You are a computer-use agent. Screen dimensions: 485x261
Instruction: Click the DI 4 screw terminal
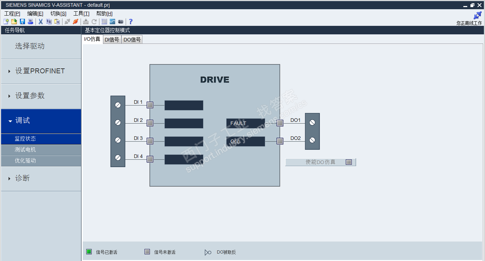118,157
